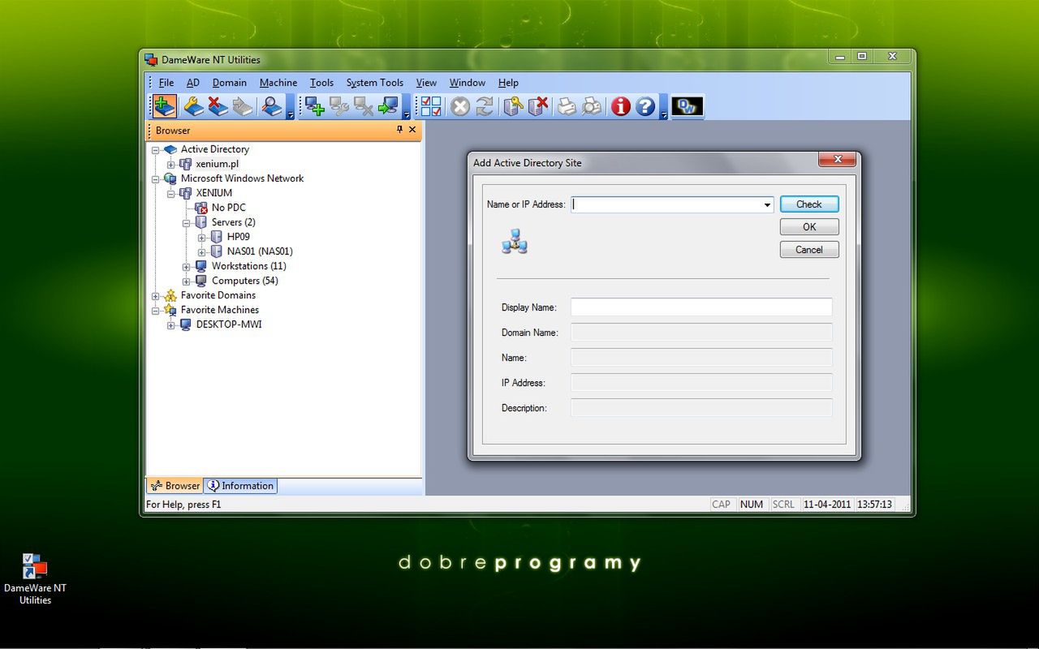Expand the Computers (54) node
Viewport: 1039px width, 649px height.
[x=187, y=281]
